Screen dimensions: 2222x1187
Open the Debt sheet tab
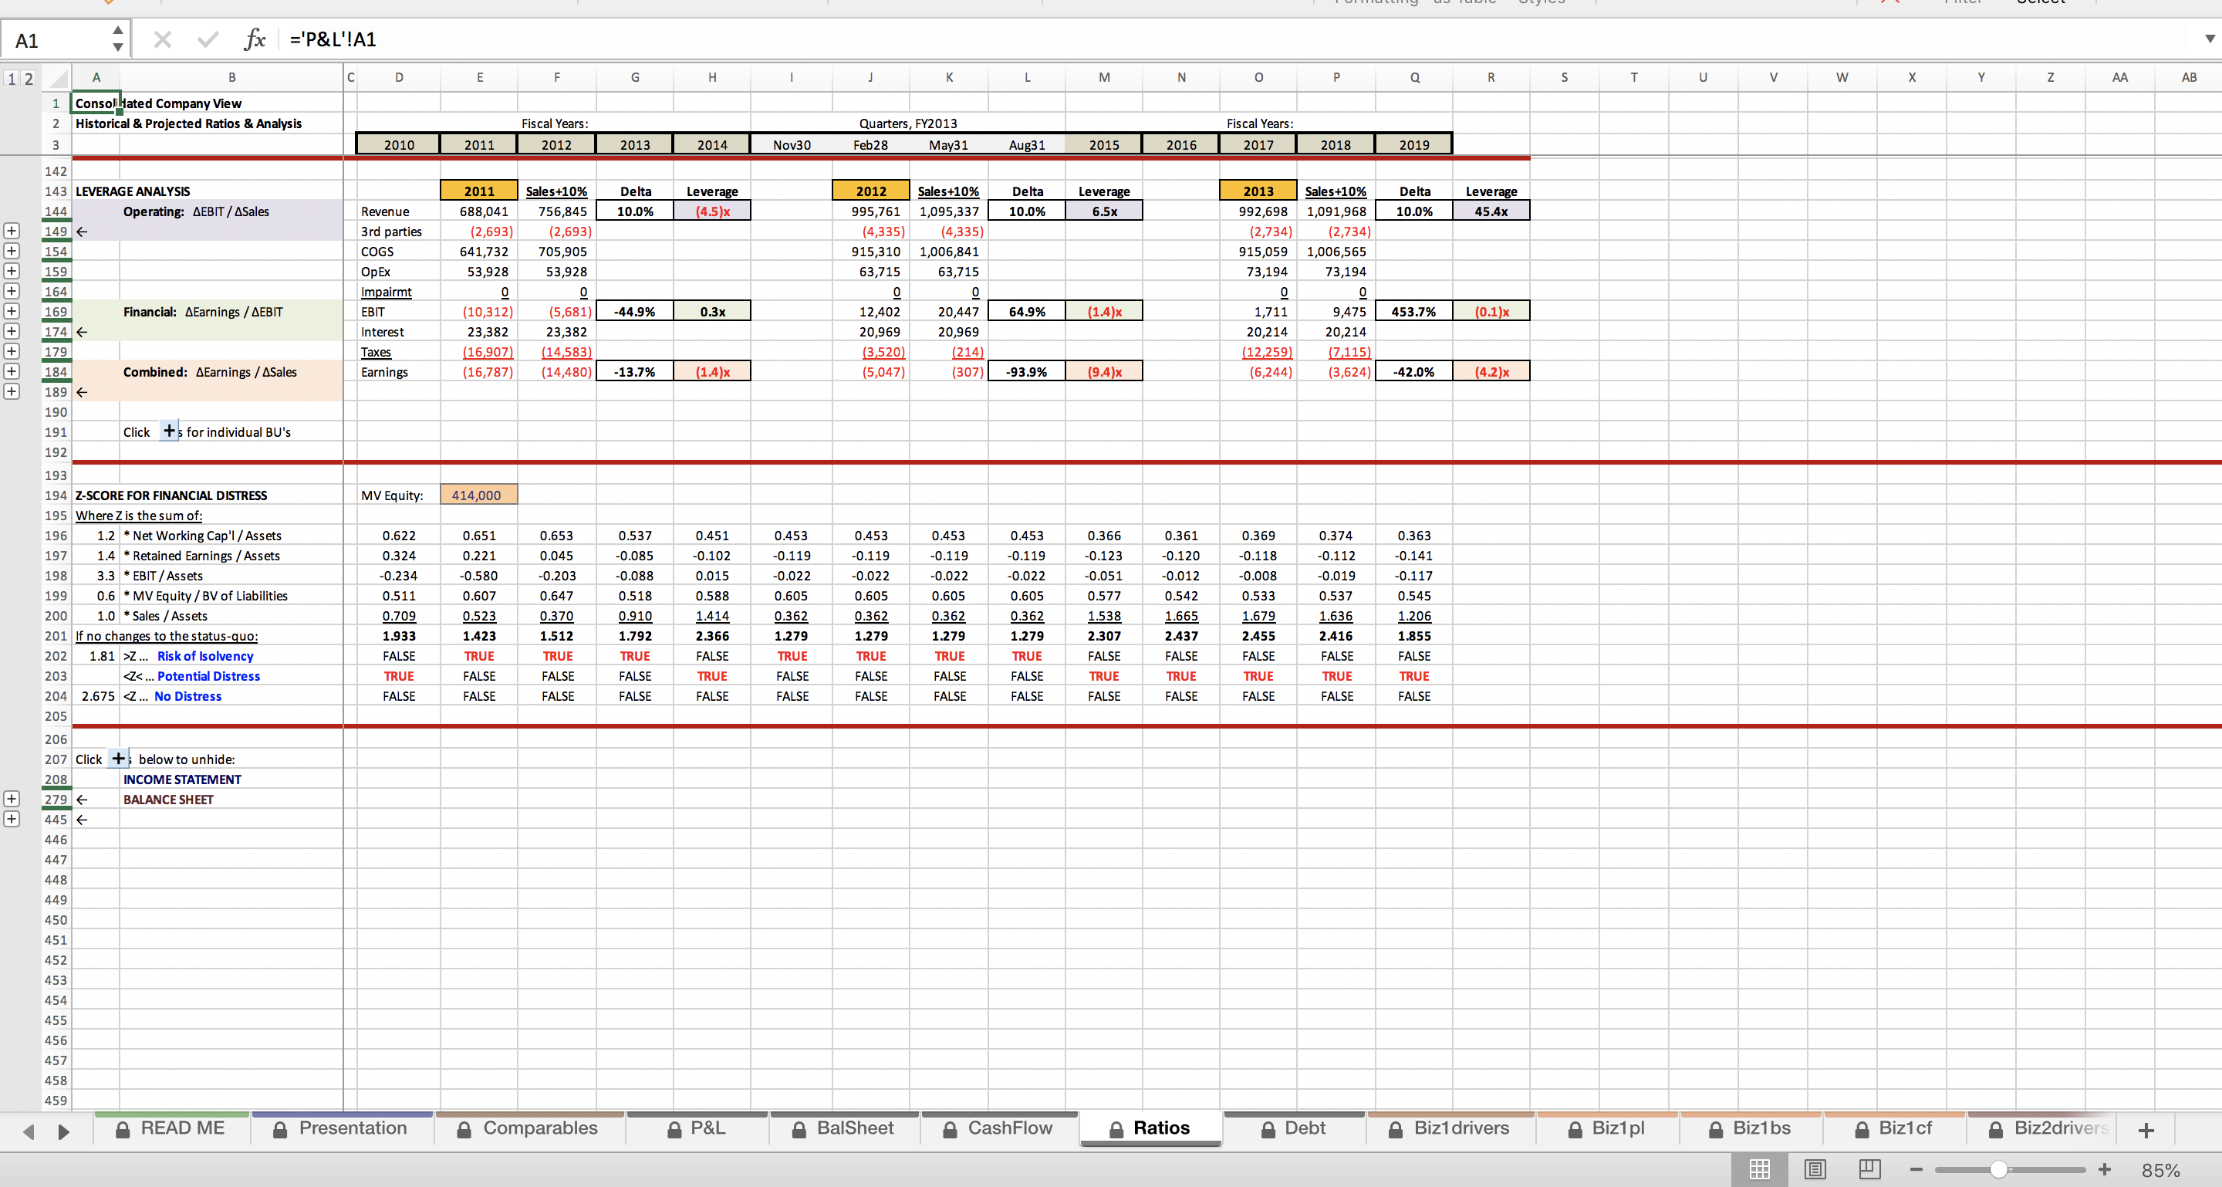pyautogui.click(x=1293, y=1128)
